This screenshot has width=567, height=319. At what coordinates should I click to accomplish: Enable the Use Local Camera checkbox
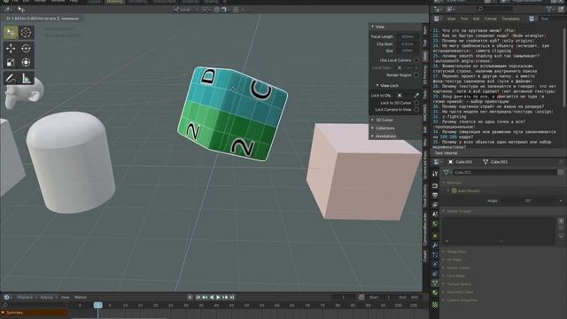[x=416, y=60]
